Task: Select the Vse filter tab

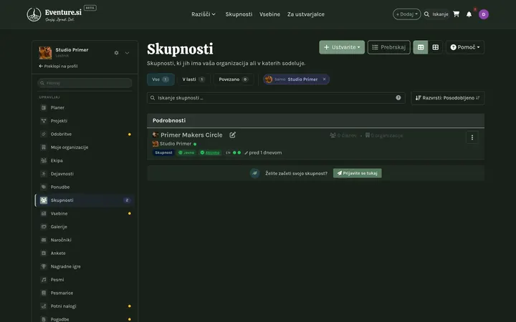Action: tap(161, 79)
